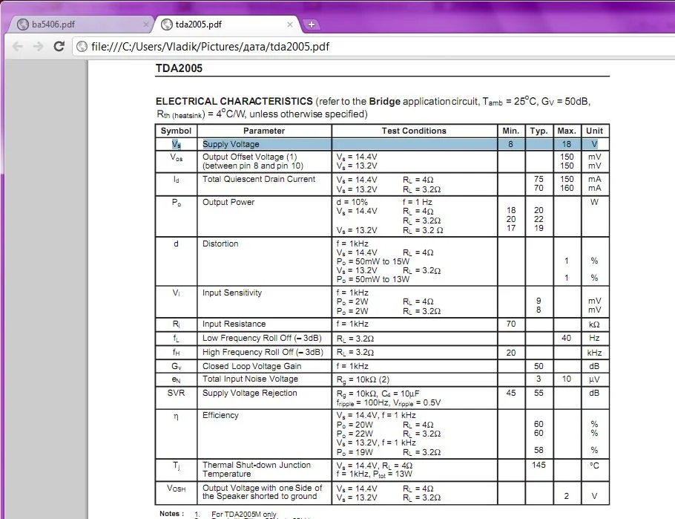The image size is (675, 519).
Task: Click 'Closed Loop Voltage Gain' parameter
Action: (x=252, y=366)
